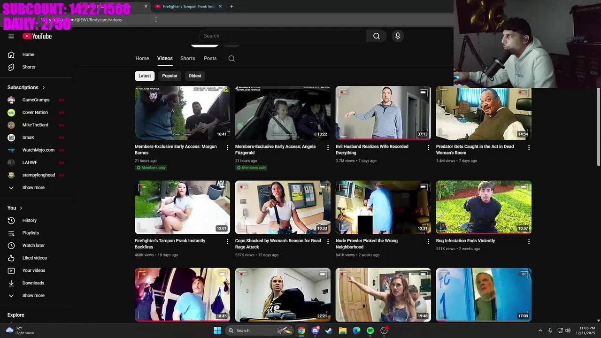Select the Popular filter chip
Viewport: 601px width, 338px height.
coord(170,76)
